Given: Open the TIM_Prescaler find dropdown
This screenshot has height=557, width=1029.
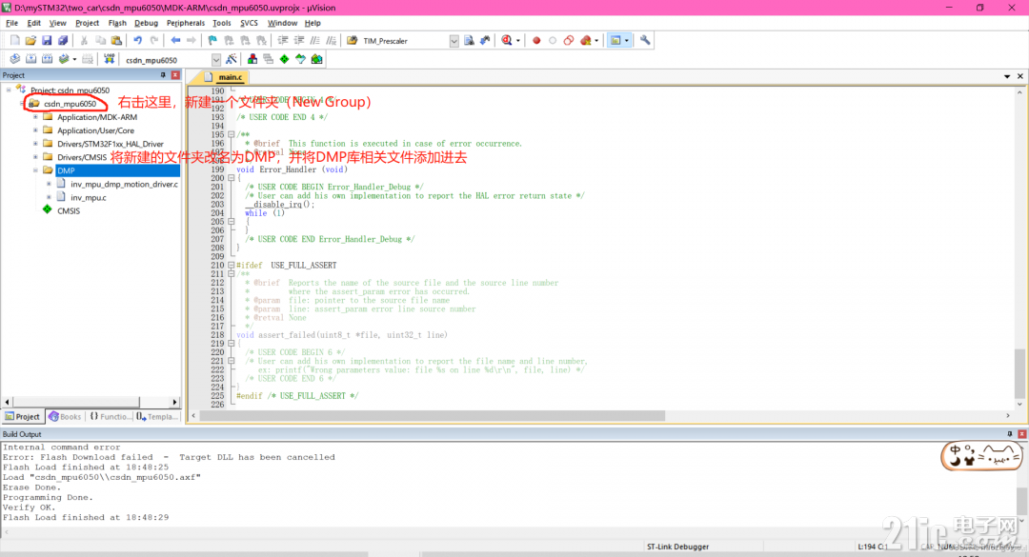Looking at the screenshot, I should tap(454, 41).
